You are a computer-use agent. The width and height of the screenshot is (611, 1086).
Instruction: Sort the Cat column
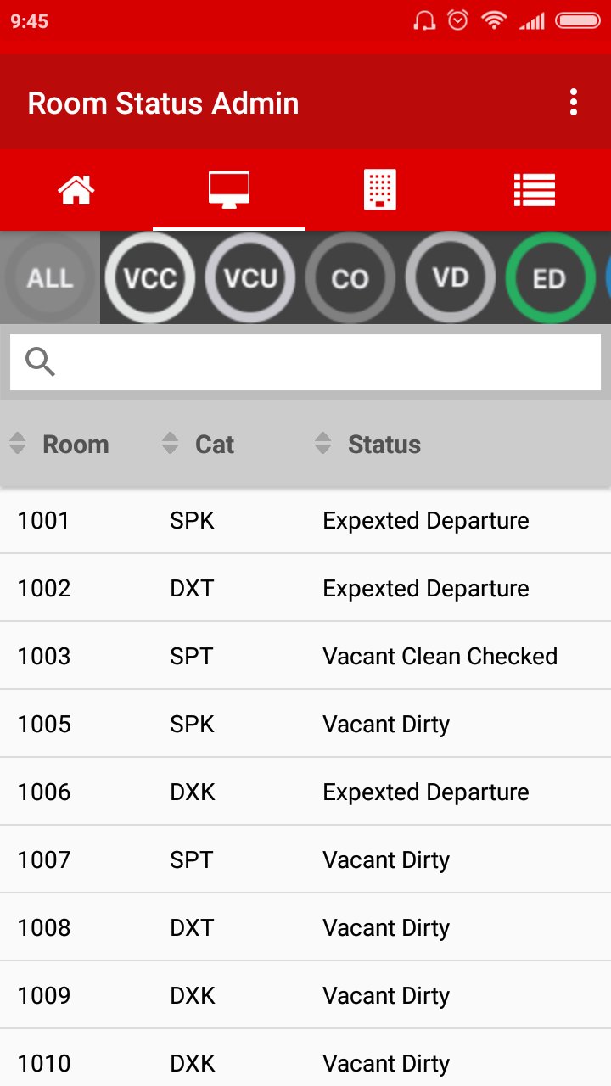pyautogui.click(x=171, y=443)
